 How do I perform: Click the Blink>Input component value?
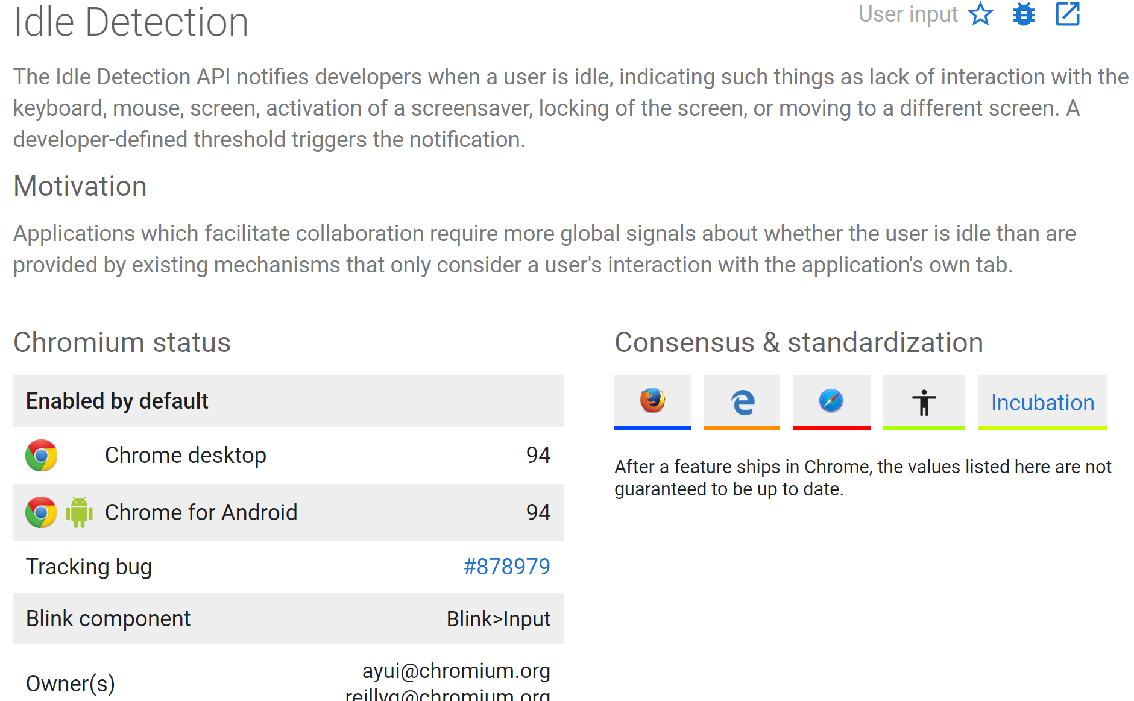[498, 619]
